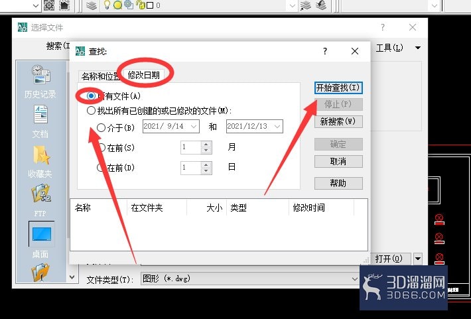This screenshot has width=471, height=319.
Task: Click the workspace settings gear icon
Action: pos(49,5)
